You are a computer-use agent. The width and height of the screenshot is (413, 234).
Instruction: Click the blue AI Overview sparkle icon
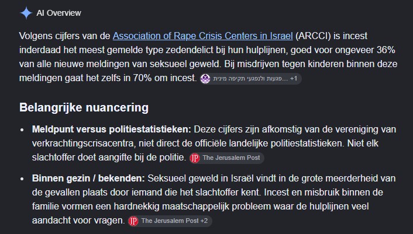click(x=26, y=13)
